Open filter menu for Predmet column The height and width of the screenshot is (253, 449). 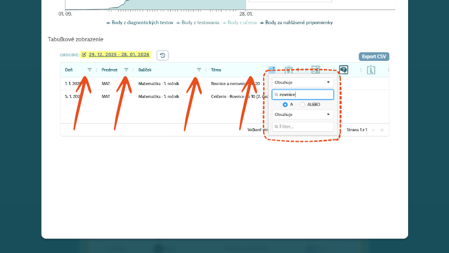coord(126,70)
